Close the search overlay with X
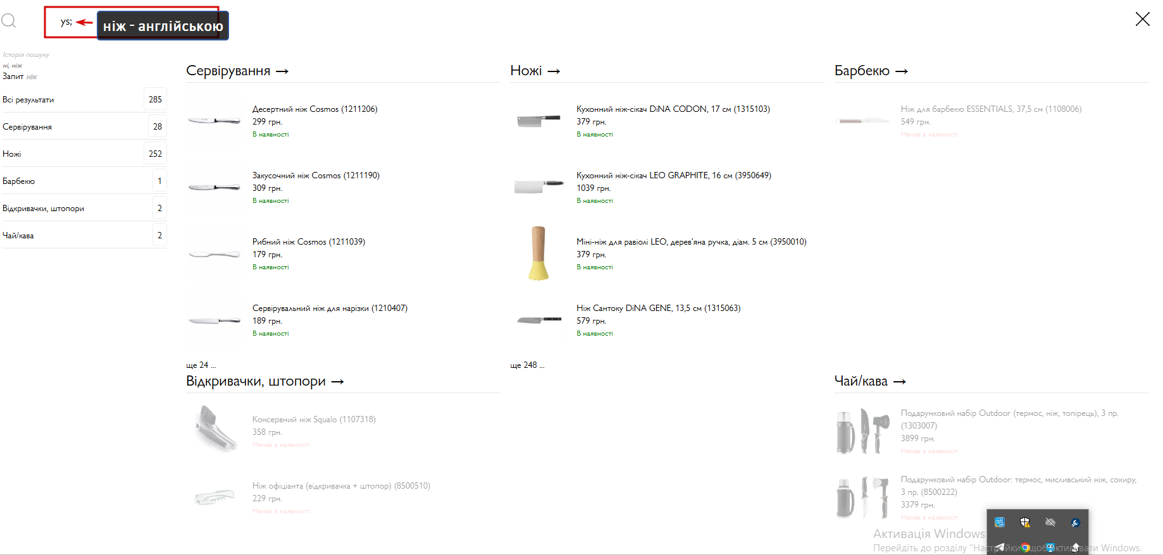Image resolution: width=1163 pixels, height=555 pixels. pos(1142,19)
